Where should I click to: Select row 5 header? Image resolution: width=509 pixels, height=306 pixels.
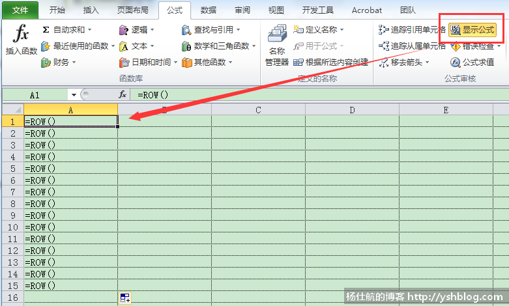pos(13,169)
